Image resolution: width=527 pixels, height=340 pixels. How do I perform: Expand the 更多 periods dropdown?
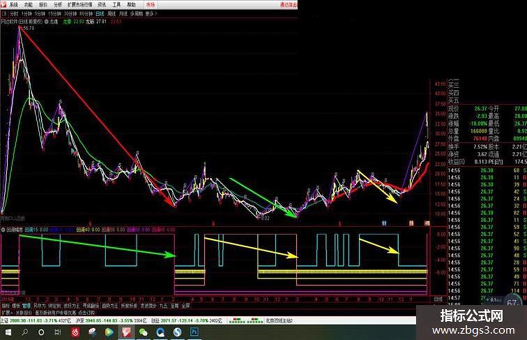click(151, 14)
